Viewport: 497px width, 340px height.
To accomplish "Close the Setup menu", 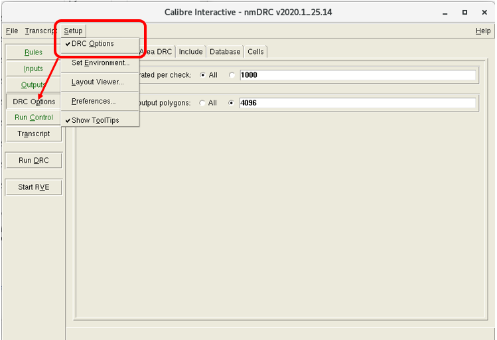I will pos(73,31).
